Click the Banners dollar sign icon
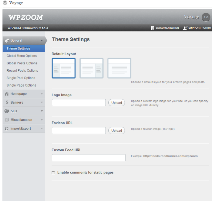 (x=7, y=102)
